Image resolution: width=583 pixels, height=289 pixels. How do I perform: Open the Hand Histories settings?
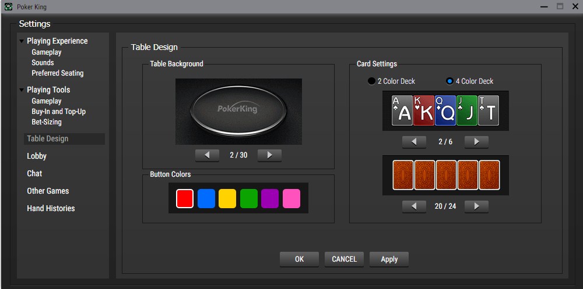click(51, 209)
